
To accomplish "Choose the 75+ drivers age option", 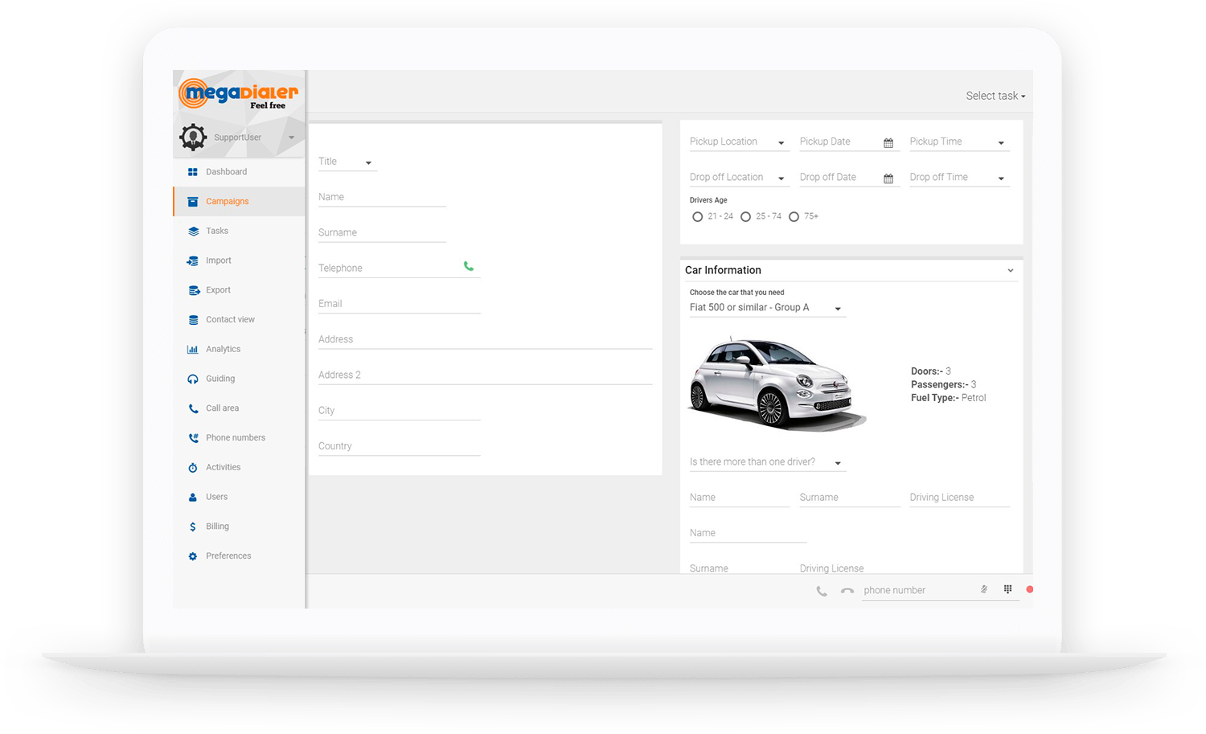I will pyautogui.click(x=794, y=217).
